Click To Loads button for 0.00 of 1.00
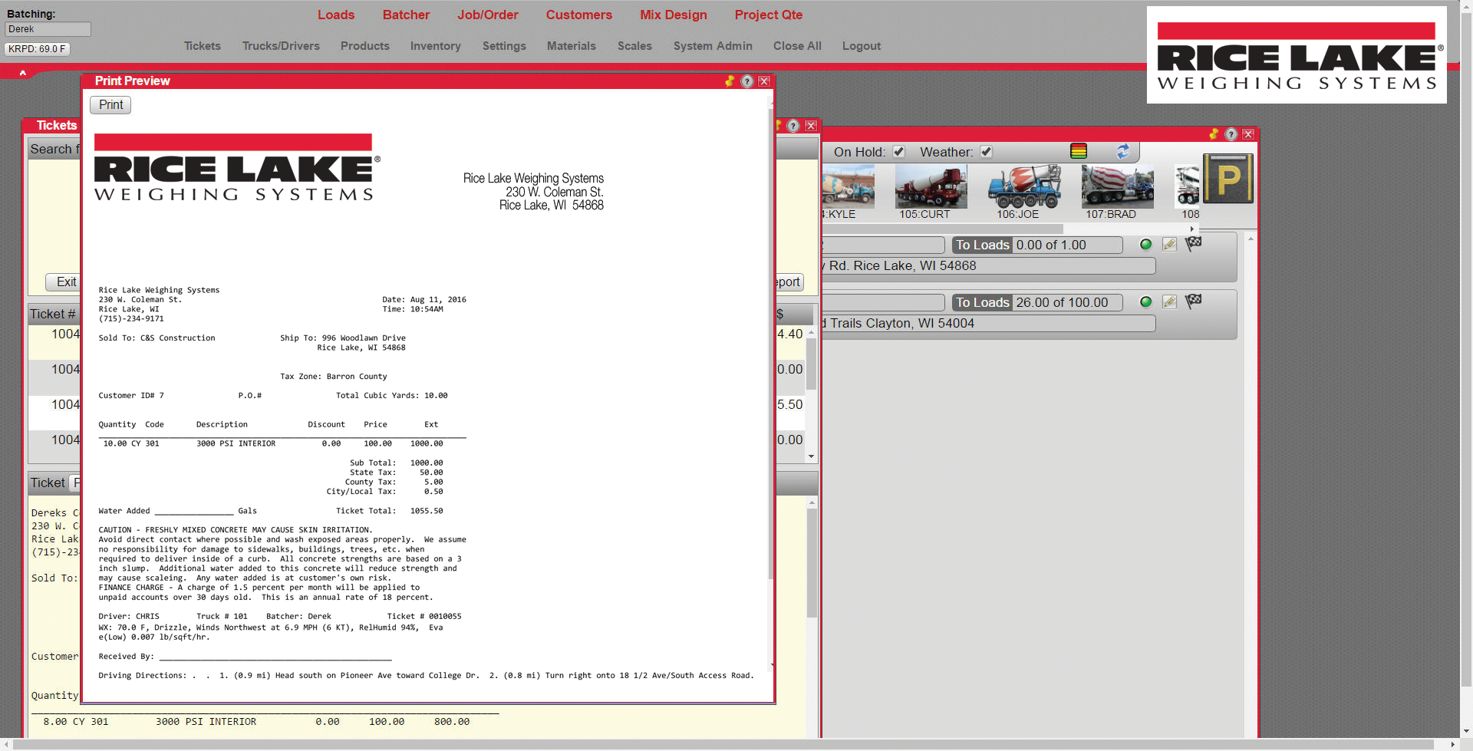The width and height of the screenshot is (1473, 751). 982,245
